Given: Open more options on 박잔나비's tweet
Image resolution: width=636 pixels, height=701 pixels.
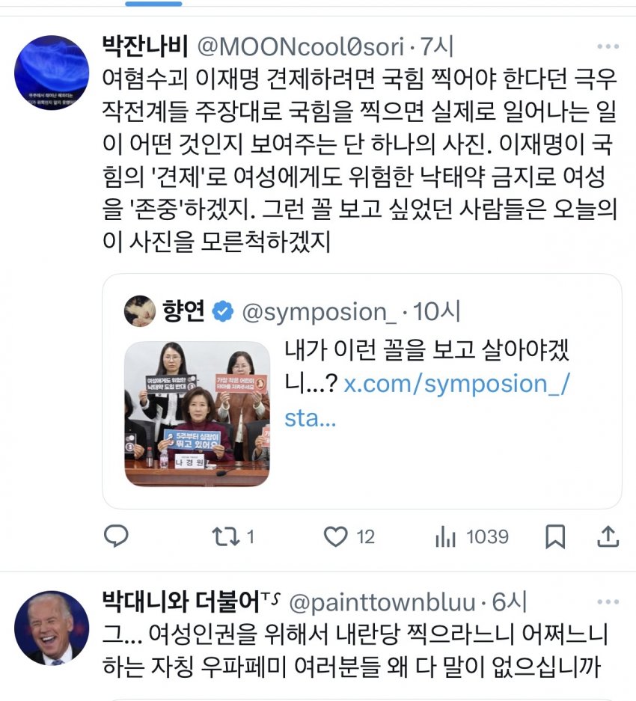Looking at the screenshot, I should pyautogui.click(x=608, y=46).
